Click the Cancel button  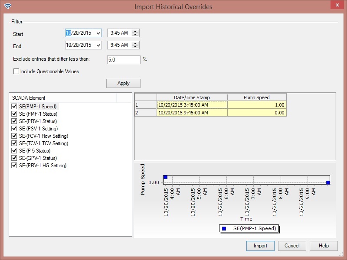pos(292,246)
